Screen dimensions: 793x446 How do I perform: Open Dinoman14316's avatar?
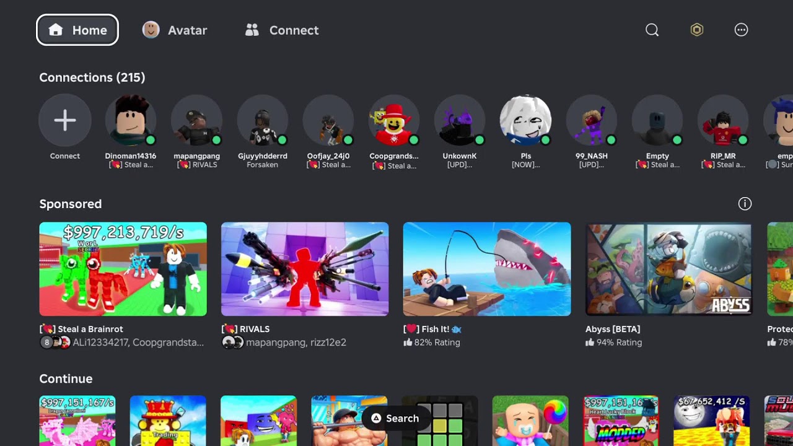pyautogui.click(x=131, y=120)
